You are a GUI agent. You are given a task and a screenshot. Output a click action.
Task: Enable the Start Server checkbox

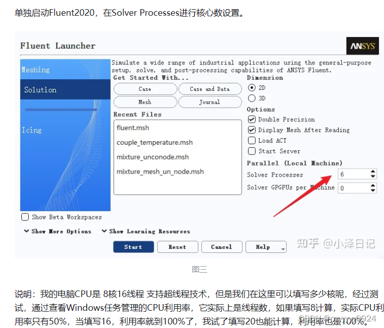point(252,151)
